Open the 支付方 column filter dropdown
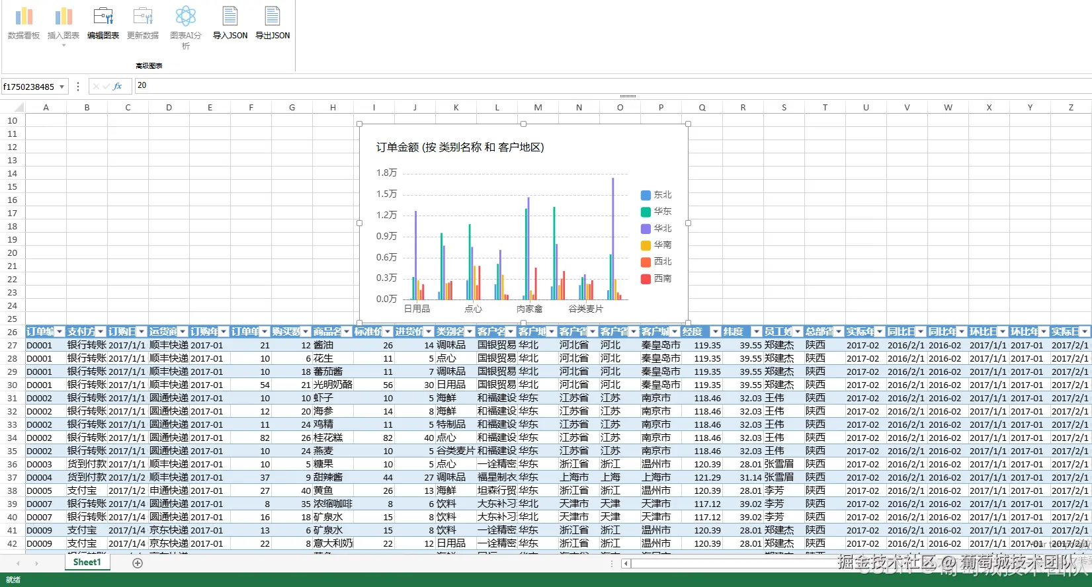Viewport: 1092px width, 587px height. coord(101,332)
